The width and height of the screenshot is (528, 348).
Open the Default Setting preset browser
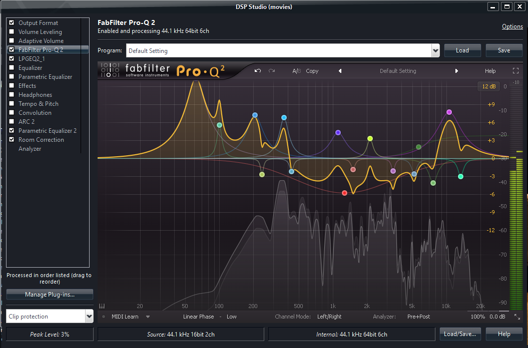coord(398,71)
